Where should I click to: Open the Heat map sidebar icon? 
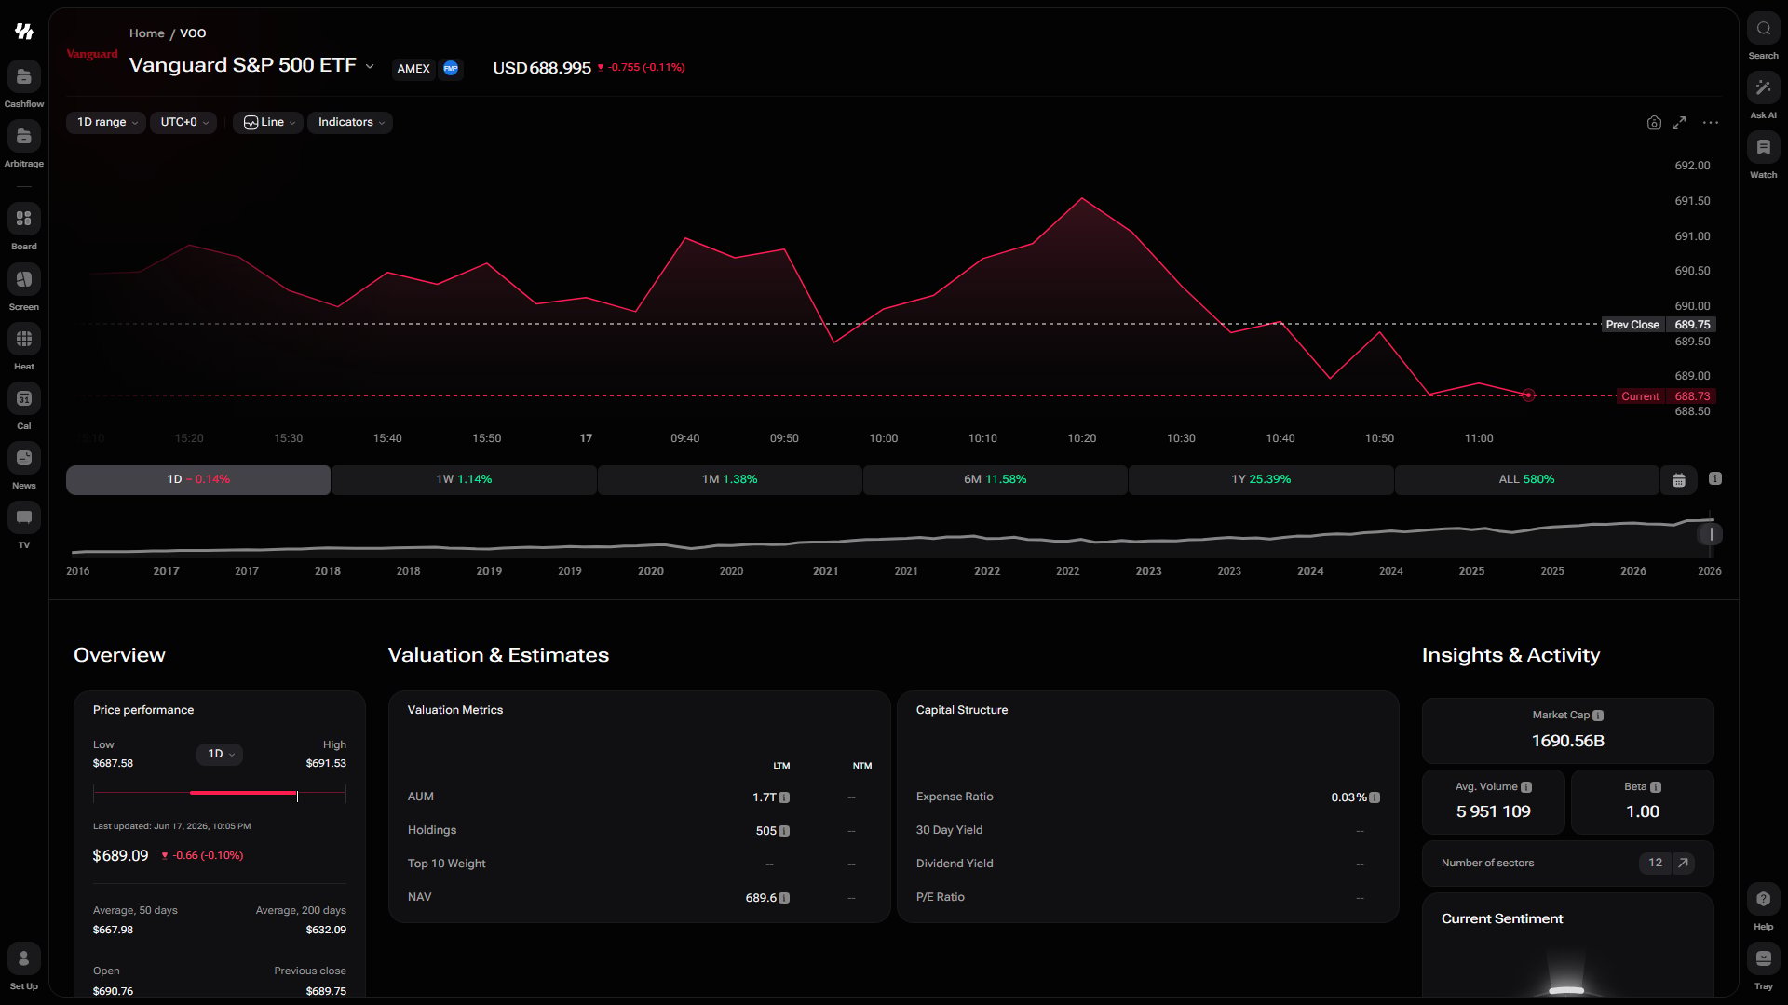24,339
